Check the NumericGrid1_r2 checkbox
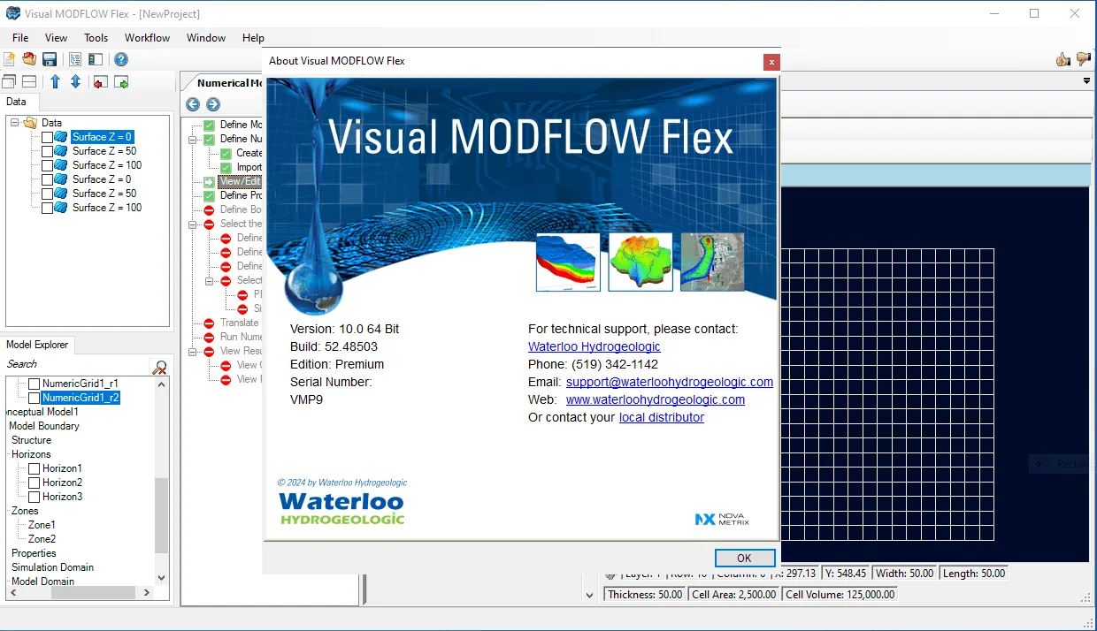This screenshot has height=631, width=1097. (34, 398)
